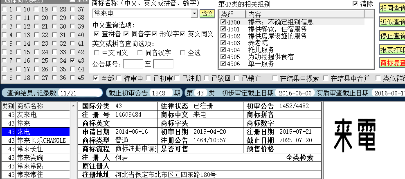Select the 常来常往 result row
Viewport: 405px width, 179px height.
[36, 175]
